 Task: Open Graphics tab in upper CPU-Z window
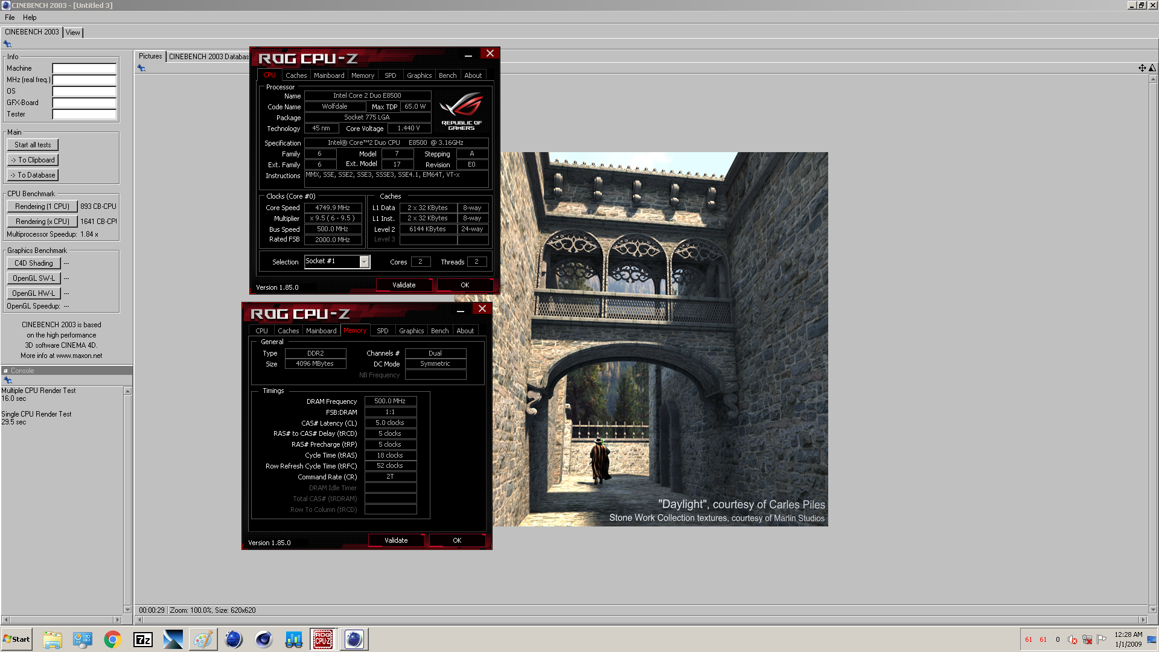(419, 75)
